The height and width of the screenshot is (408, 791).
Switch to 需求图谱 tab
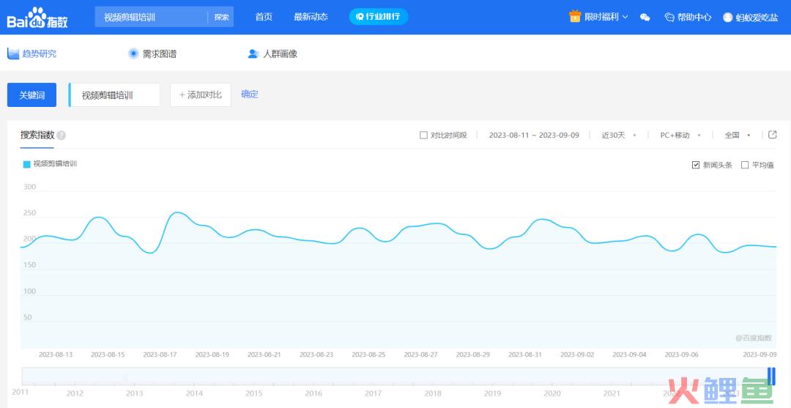click(160, 53)
